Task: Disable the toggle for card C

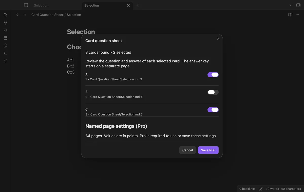Action: pyautogui.click(x=213, y=110)
